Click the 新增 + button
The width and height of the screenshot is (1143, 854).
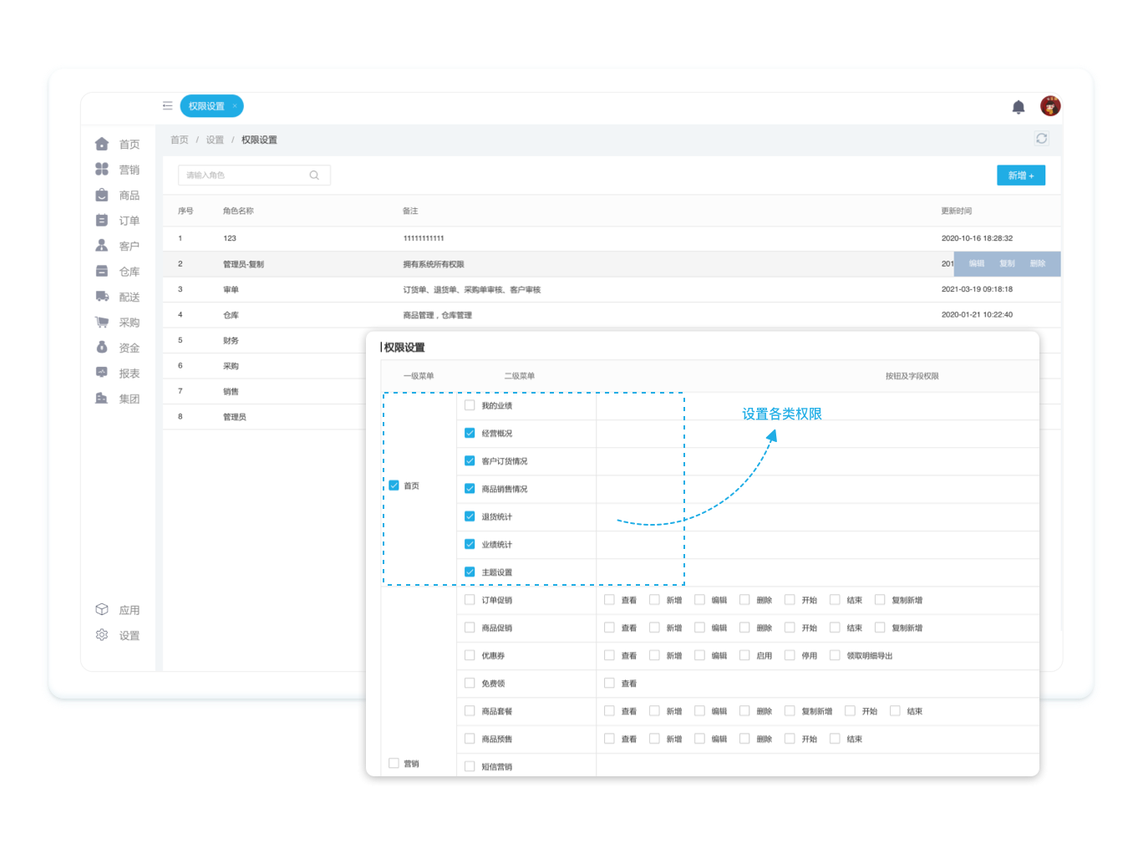pyautogui.click(x=1020, y=175)
